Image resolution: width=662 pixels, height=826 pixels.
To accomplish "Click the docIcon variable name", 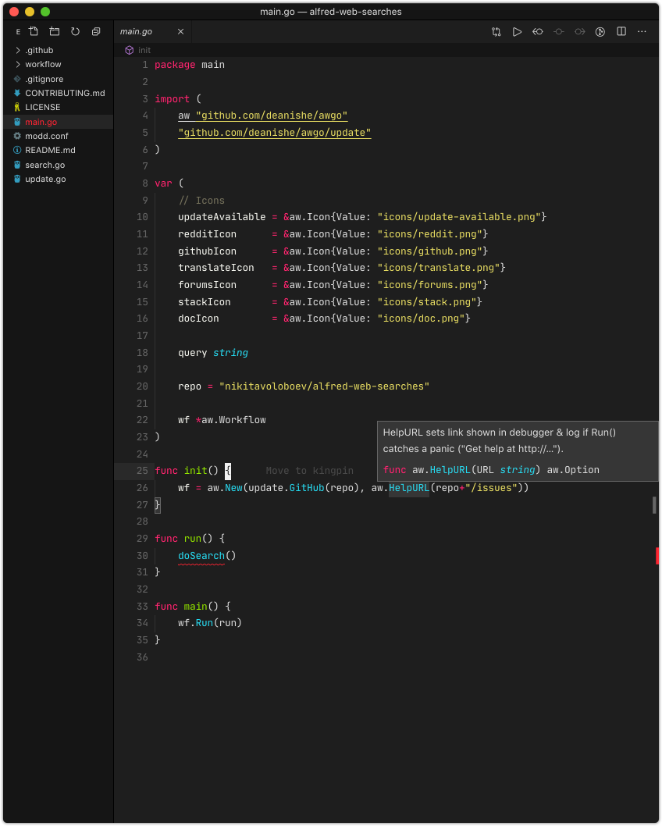I will pos(198,319).
